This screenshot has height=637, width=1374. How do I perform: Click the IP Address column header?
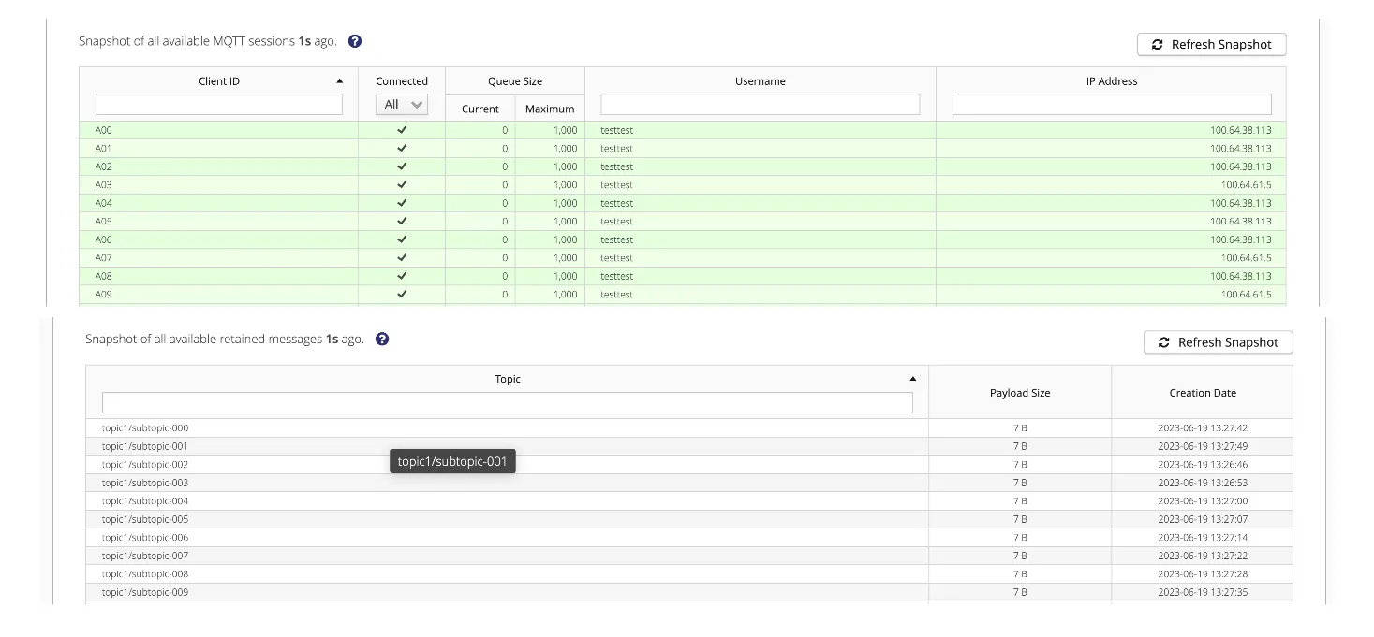coord(1112,81)
